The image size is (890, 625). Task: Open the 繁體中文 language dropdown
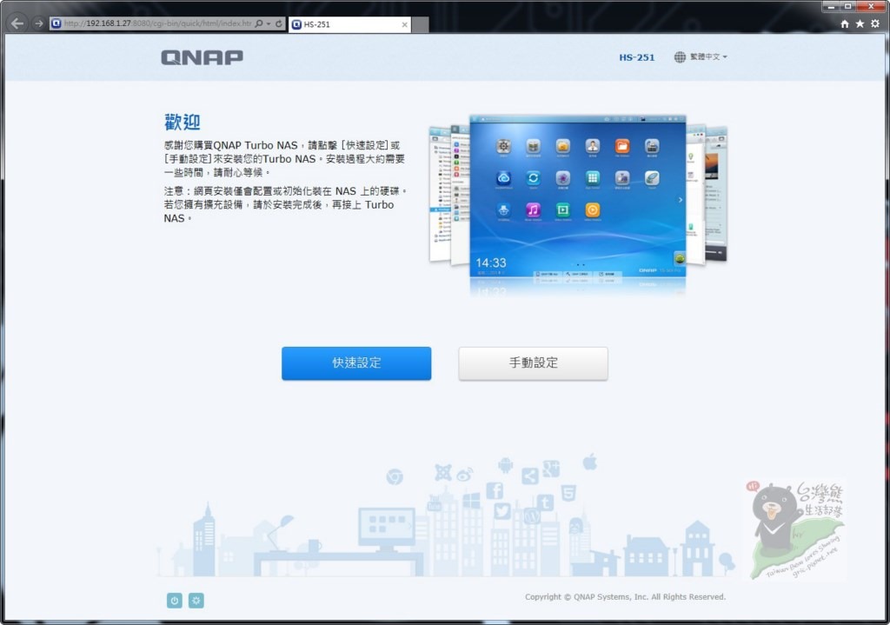pyautogui.click(x=707, y=57)
